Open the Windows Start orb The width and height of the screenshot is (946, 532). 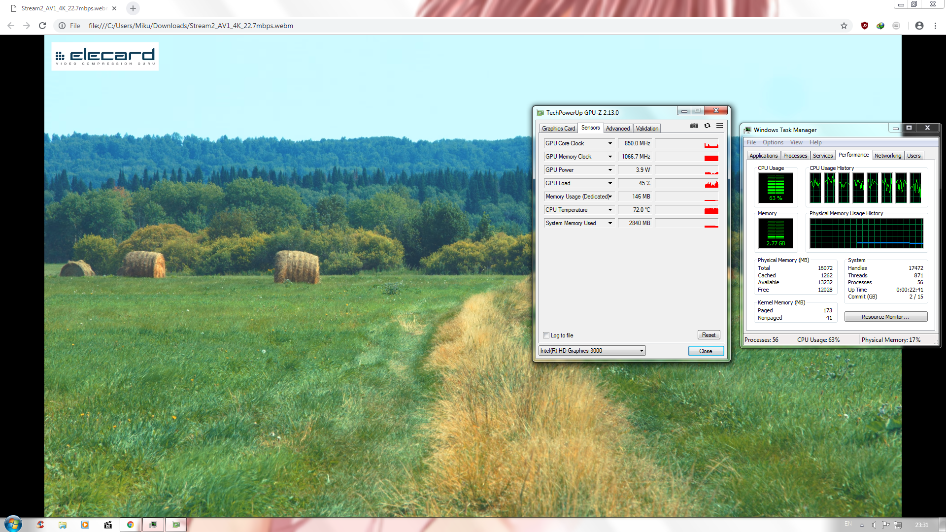point(13,524)
